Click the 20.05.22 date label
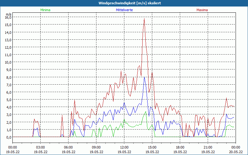The width and height of the screenshot is (248, 155). 236,152
